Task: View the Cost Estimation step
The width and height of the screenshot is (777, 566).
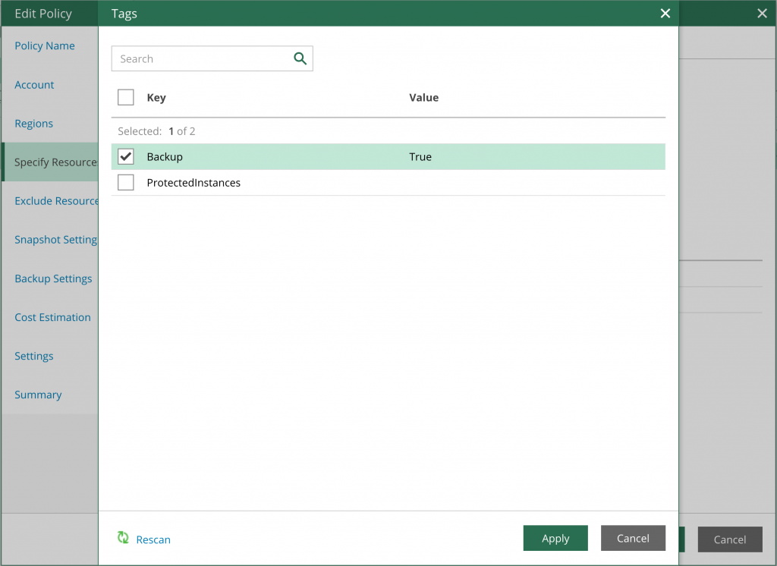Action: [x=52, y=317]
